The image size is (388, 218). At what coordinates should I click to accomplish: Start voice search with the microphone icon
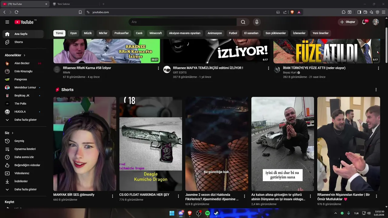tap(257, 22)
